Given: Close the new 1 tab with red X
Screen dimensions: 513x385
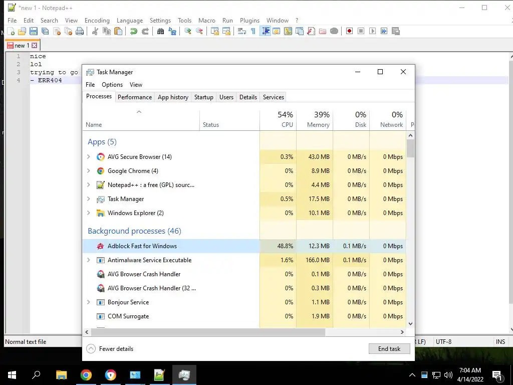Looking at the screenshot, I should (35, 46).
